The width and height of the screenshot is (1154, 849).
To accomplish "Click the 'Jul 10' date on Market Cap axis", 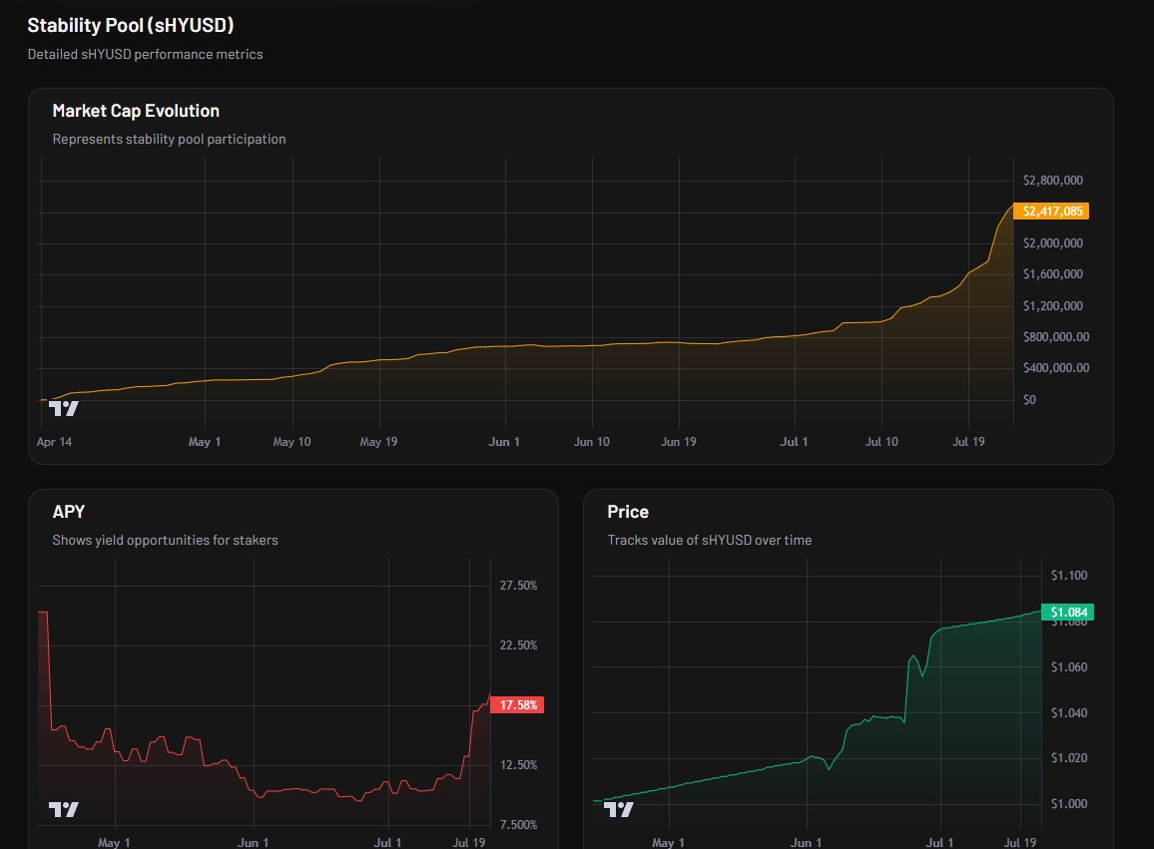I will (881, 441).
